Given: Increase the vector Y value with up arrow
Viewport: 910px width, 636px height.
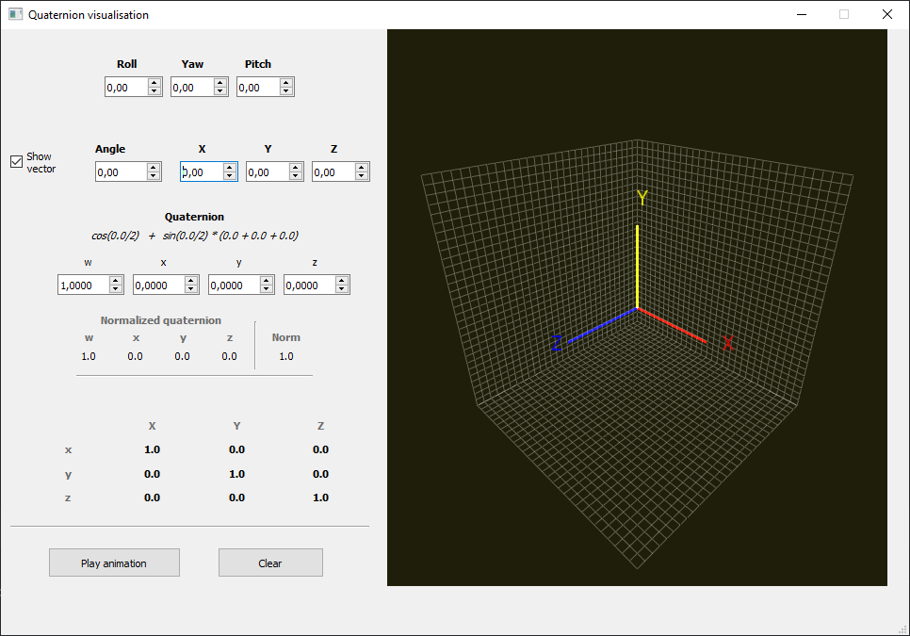Looking at the screenshot, I should [296, 167].
